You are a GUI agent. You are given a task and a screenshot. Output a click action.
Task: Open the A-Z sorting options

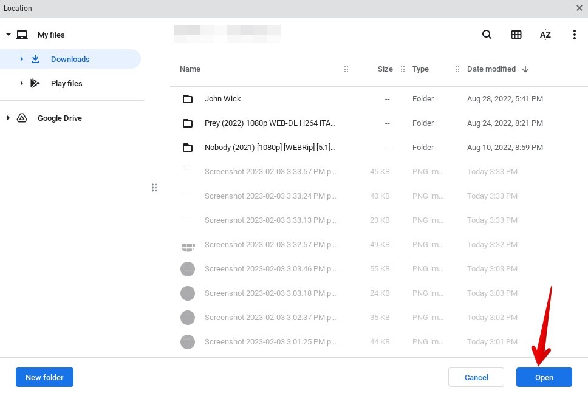545,35
